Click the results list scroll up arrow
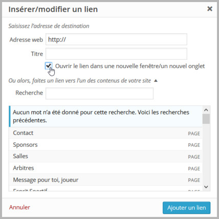The width and height of the screenshot is (219, 219). (206, 110)
